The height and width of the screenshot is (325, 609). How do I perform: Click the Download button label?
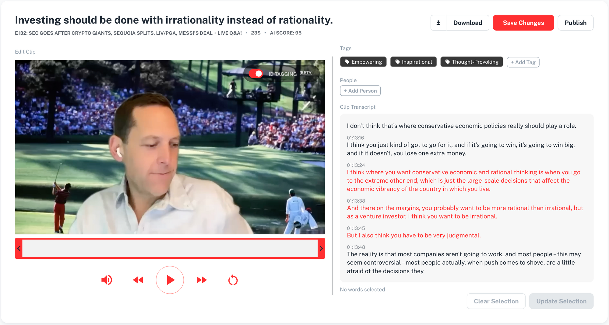tap(468, 23)
